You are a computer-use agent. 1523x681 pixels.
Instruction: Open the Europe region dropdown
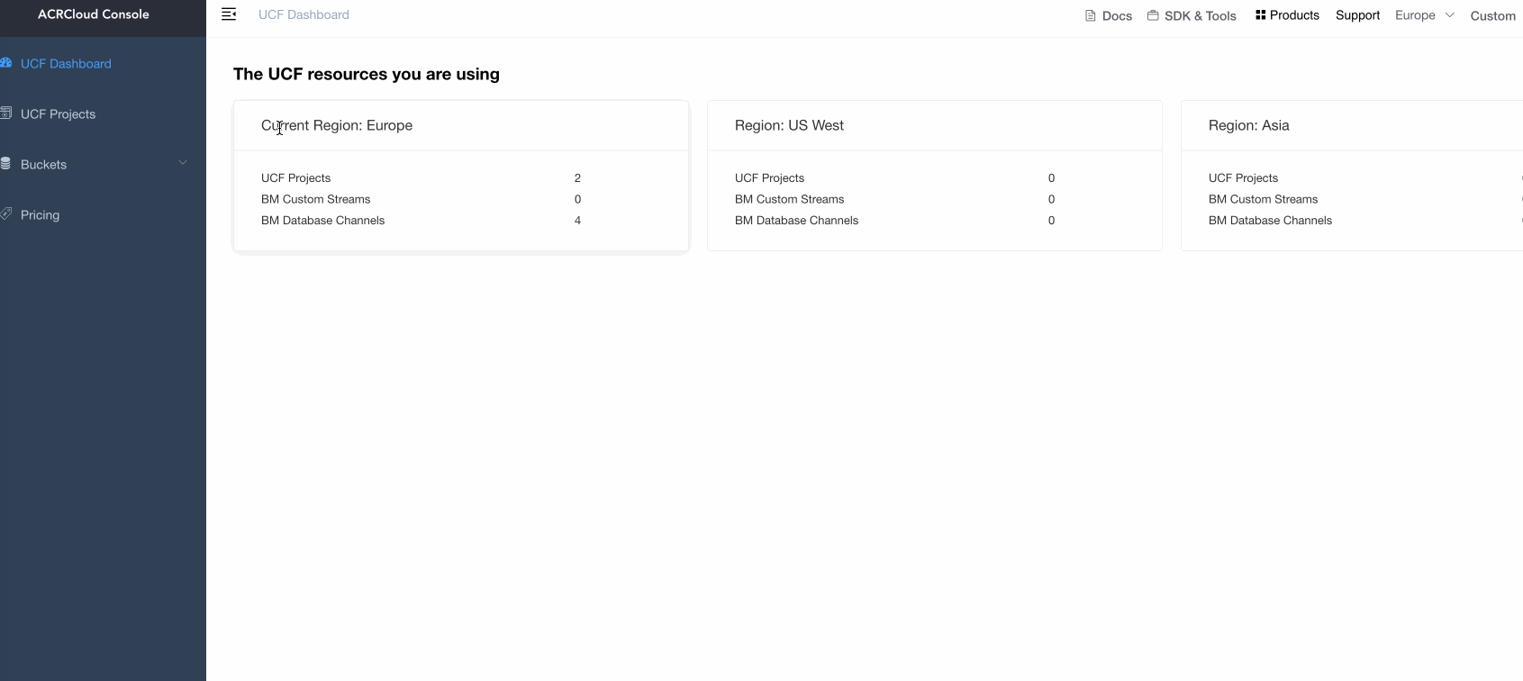point(1424,15)
